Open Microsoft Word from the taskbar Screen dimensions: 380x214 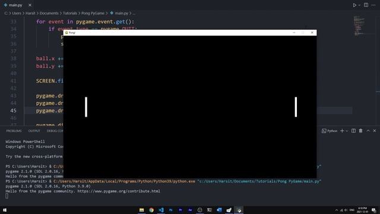pyautogui.click(x=219, y=210)
